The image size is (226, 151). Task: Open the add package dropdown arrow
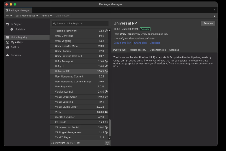[11, 16]
